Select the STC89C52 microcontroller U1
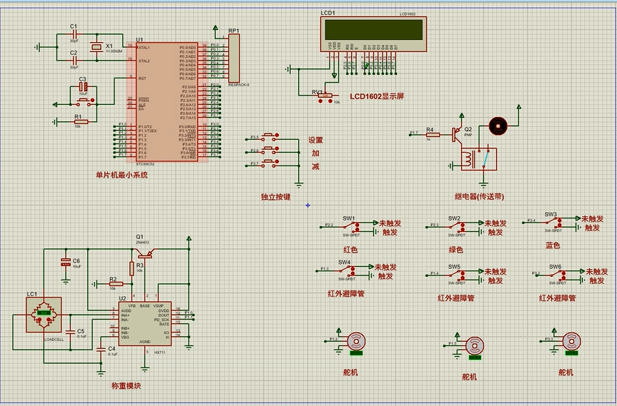617x406 pixels. click(167, 102)
